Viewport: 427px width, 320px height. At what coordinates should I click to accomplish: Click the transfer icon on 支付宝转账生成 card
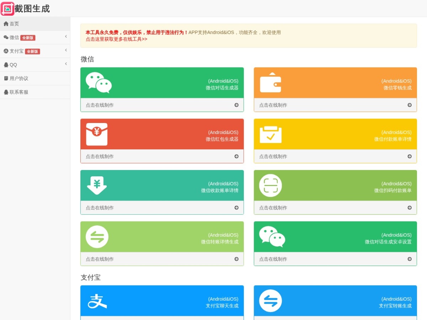point(270,301)
